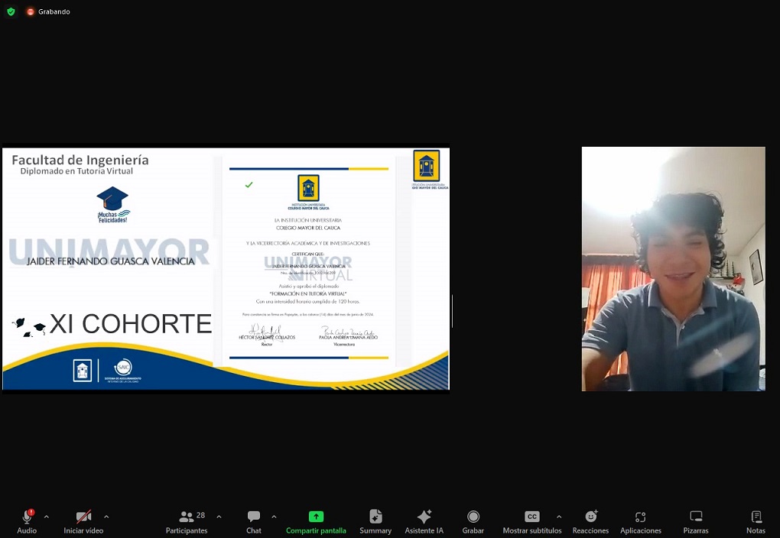Viewport: 780px width, 538px height.
Task: Click the Diplomado en Tutoría Virtual subtitle
Action: click(76, 171)
